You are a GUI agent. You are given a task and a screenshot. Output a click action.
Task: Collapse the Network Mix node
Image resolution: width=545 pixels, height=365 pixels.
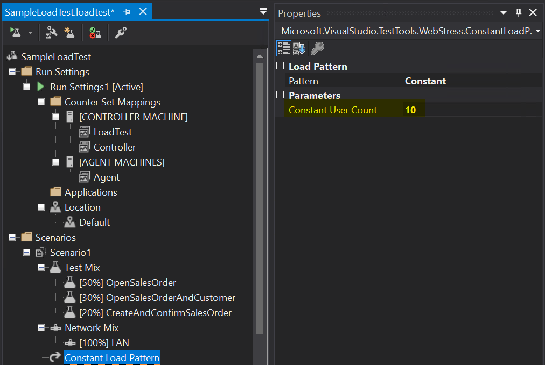[41, 327]
